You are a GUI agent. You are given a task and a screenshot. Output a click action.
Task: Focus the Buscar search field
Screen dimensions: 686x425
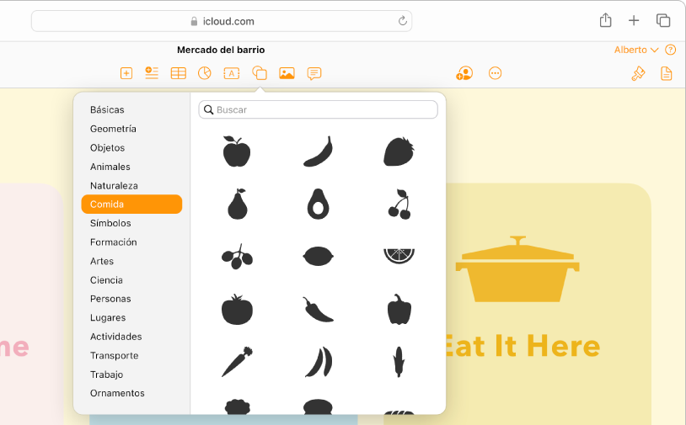click(x=318, y=109)
